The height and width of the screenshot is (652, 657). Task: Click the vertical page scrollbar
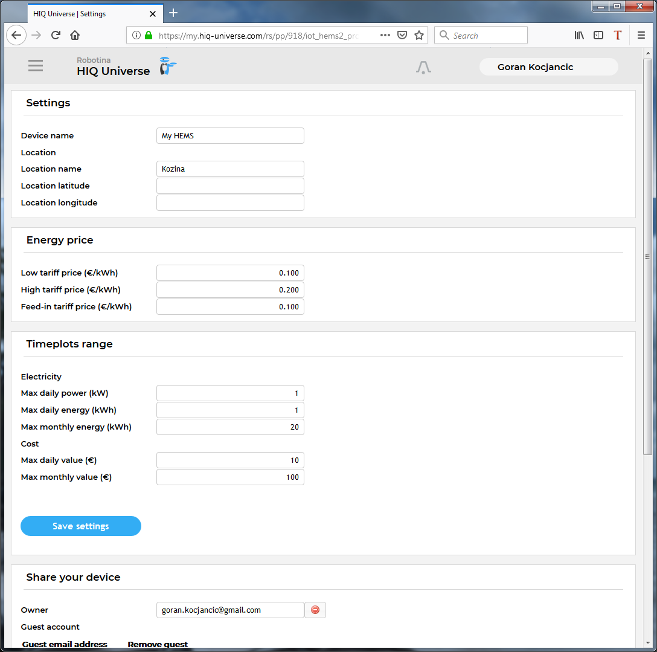tap(647, 257)
